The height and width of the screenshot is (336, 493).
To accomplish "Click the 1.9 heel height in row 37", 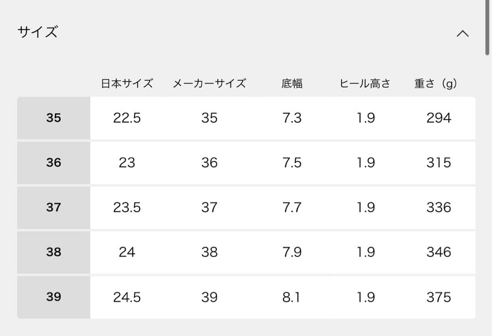I will (365, 207).
